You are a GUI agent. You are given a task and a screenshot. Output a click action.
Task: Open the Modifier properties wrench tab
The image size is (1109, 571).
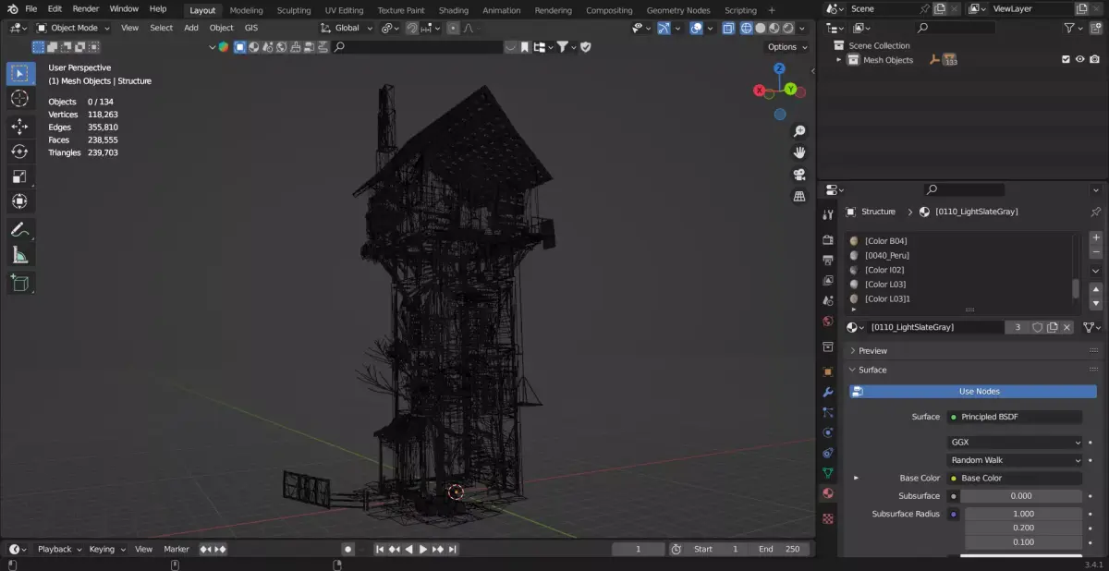coord(828,392)
